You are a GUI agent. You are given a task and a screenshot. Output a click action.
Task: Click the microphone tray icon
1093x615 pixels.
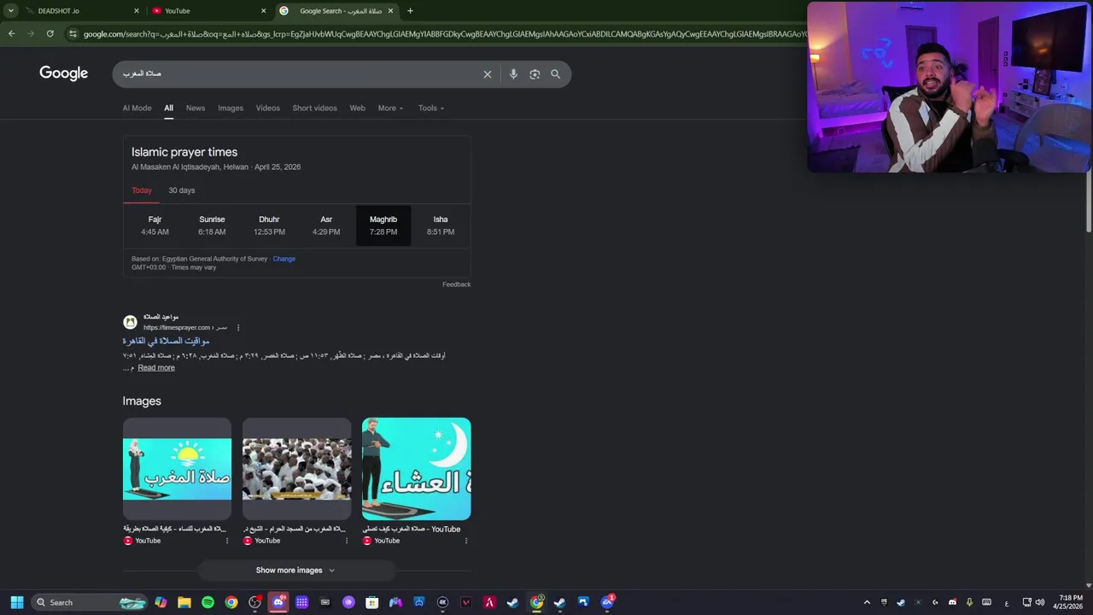pos(970,602)
